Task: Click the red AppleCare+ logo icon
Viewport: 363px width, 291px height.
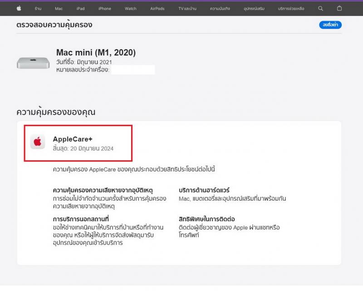Action: click(38, 142)
